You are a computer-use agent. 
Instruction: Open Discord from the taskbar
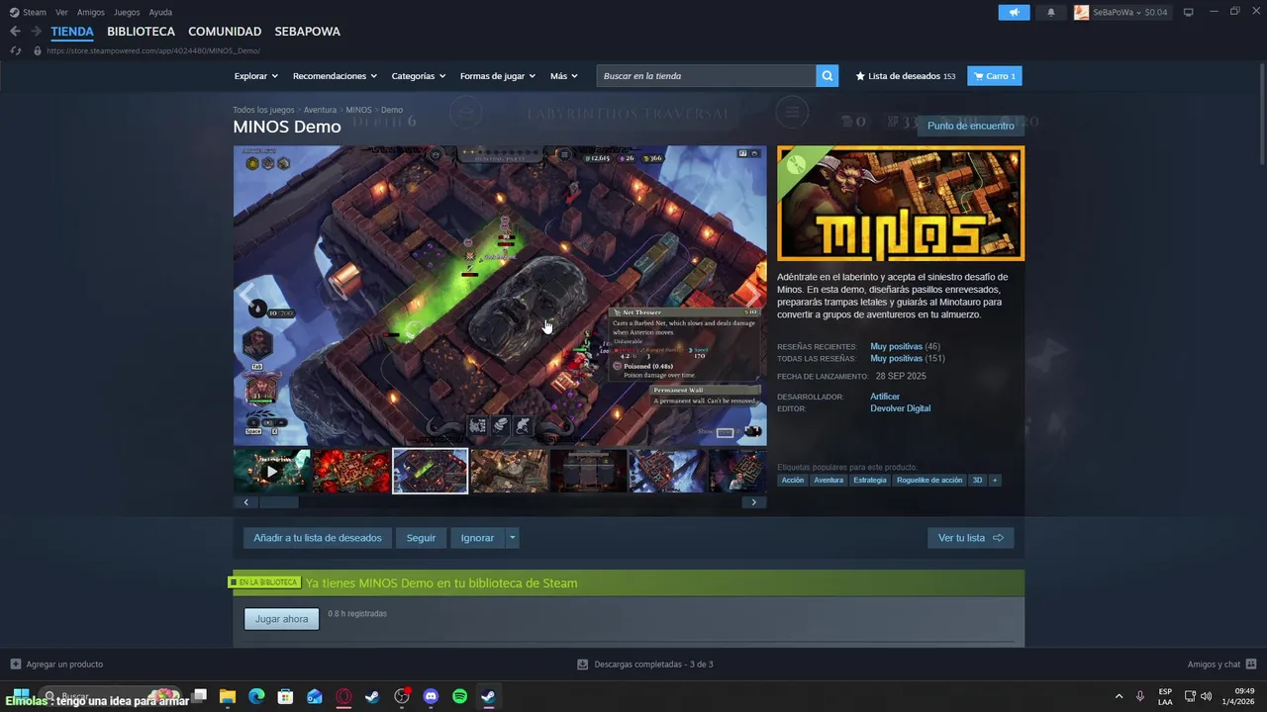coord(431,696)
